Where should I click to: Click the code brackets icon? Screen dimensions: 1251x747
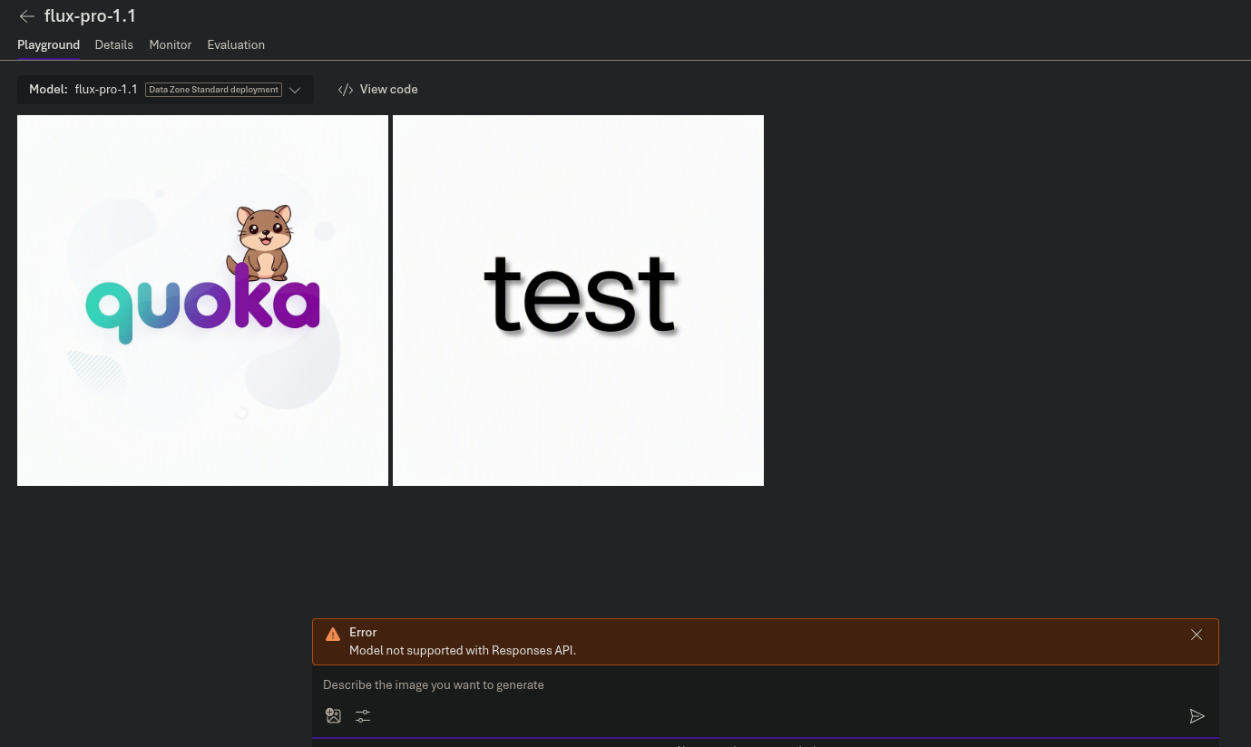(346, 90)
